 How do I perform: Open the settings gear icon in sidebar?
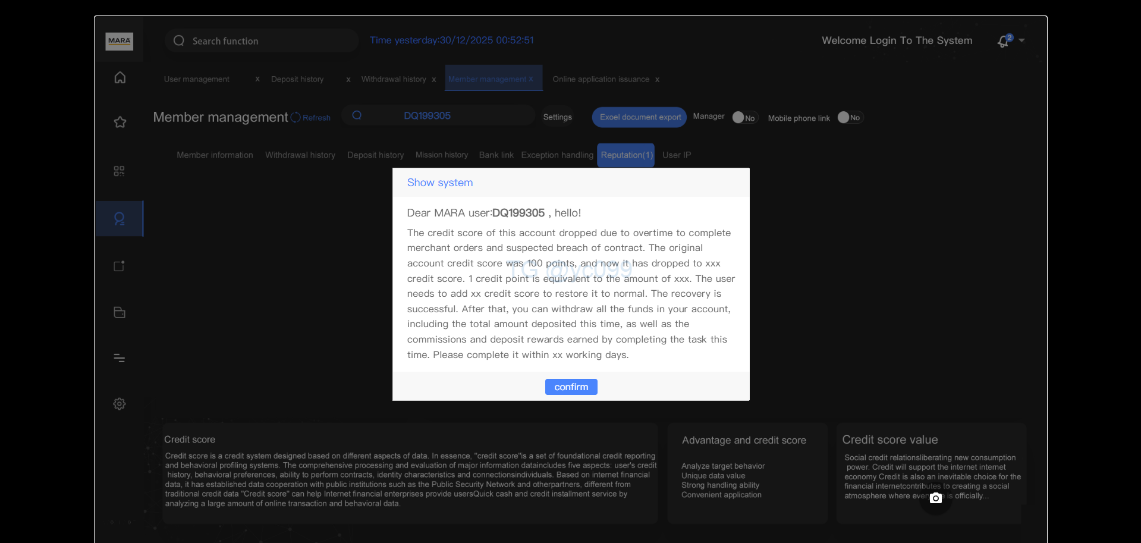(x=120, y=404)
